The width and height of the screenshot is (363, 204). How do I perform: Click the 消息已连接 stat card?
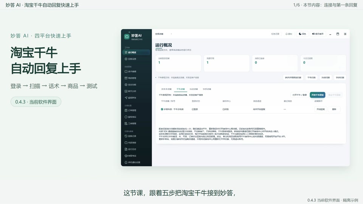pos(275,63)
